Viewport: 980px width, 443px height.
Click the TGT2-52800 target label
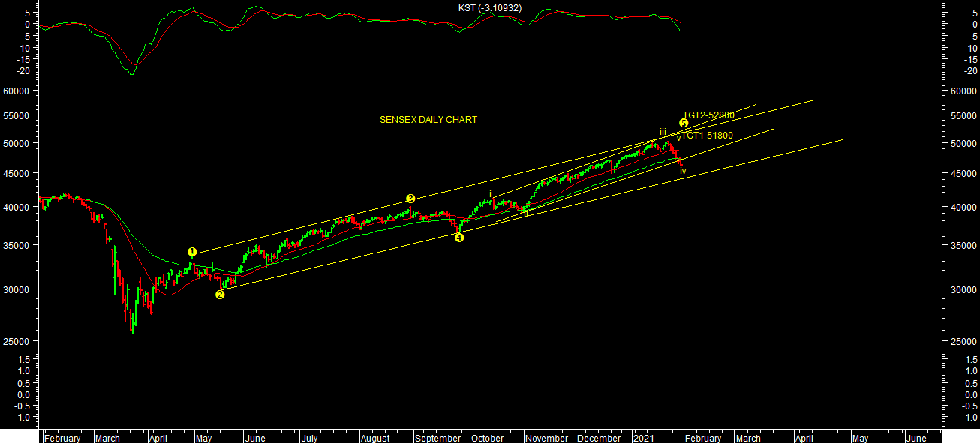[709, 115]
